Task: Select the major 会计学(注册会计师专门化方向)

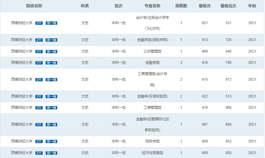Action: pyautogui.click(x=153, y=23)
